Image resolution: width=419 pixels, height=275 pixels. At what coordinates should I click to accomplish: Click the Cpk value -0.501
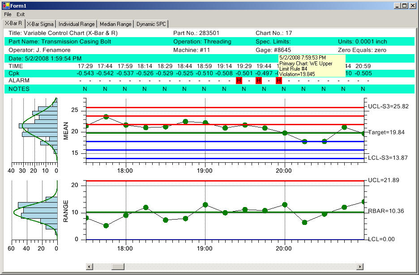pos(244,73)
